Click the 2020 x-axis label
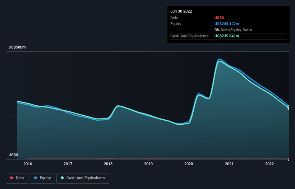This screenshot has height=189, width=295. coord(189,164)
